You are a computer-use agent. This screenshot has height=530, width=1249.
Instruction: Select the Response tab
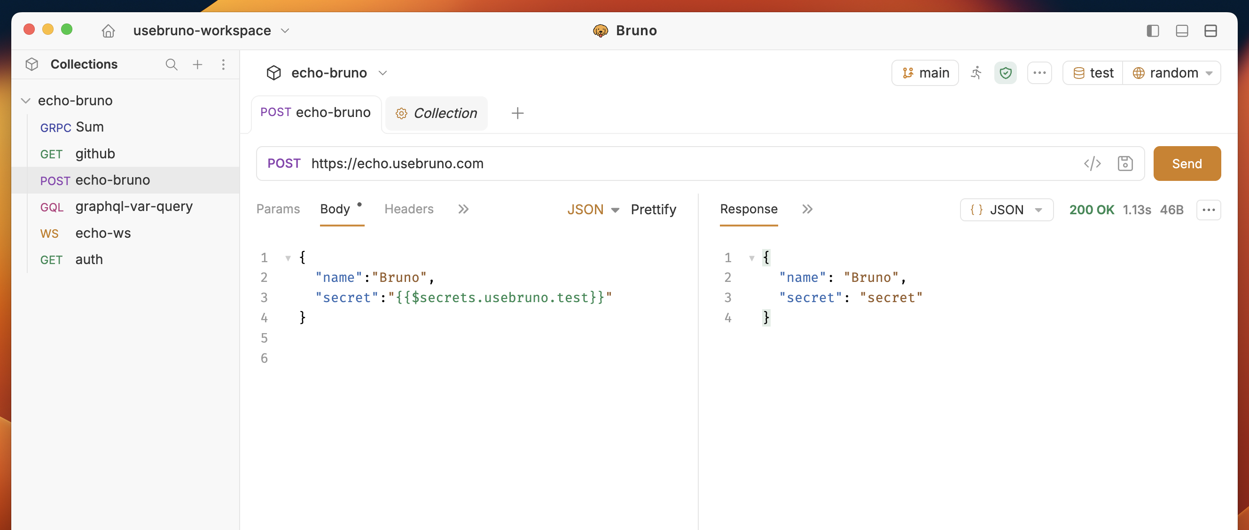point(749,209)
